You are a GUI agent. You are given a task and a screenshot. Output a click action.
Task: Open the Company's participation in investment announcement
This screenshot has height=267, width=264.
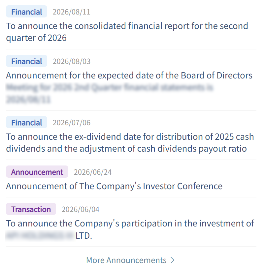click(x=130, y=229)
